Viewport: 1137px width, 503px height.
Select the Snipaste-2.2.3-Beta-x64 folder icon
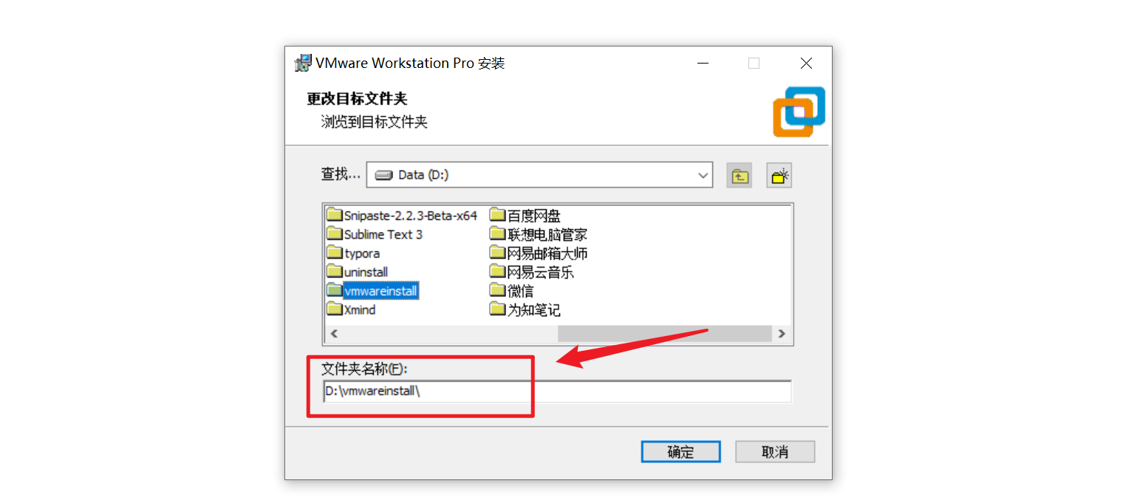[x=335, y=216]
